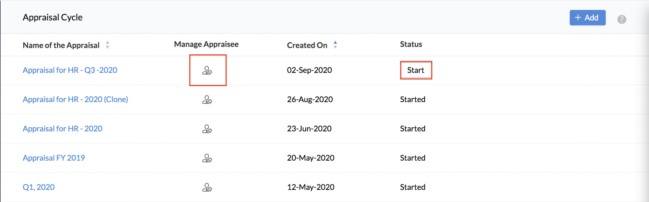The image size is (649, 202).
Task: Open Appraisal for HR - Q3 -2020 link
Action: 70,70
